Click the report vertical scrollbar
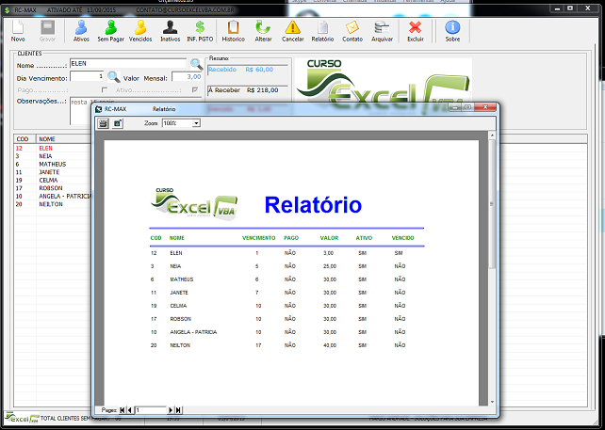 tap(492, 204)
